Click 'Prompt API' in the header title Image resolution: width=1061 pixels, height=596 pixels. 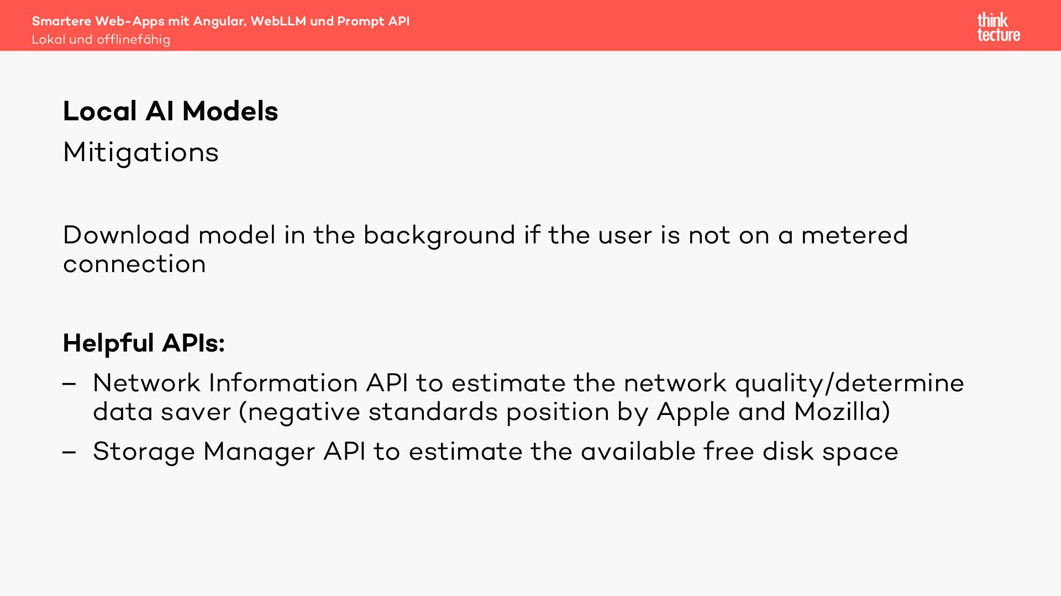[373, 21]
